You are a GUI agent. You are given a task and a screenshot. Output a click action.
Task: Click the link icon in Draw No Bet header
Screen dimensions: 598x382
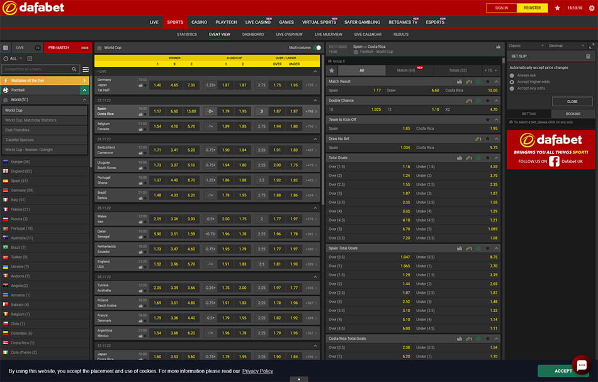(478, 139)
